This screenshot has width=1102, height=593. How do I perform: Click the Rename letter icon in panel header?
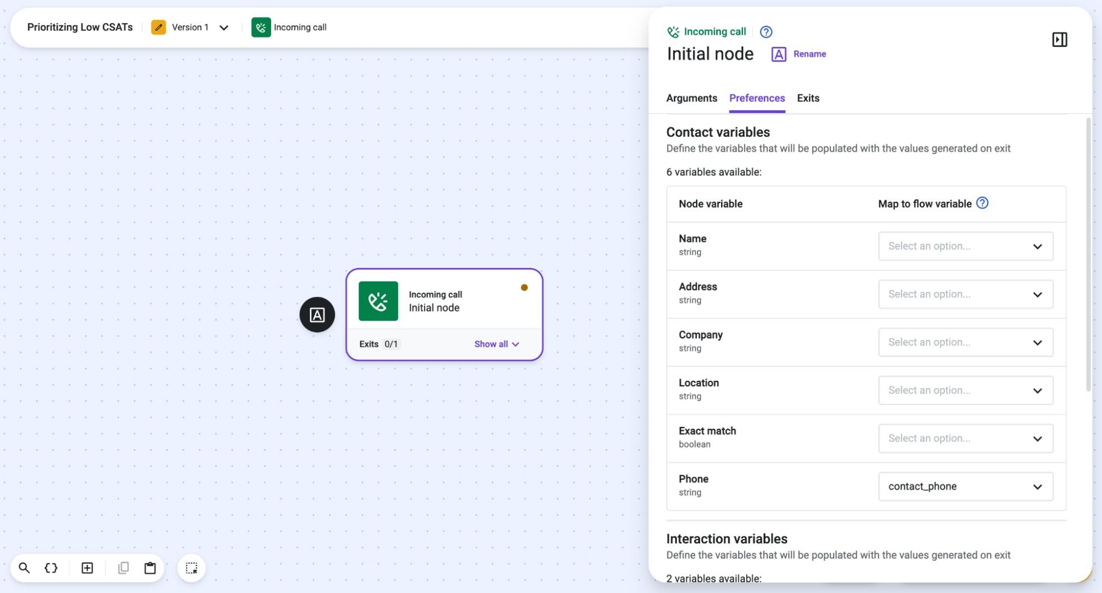coord(778,54)
